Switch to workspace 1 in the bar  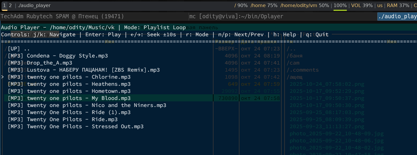tap(4, 5)
